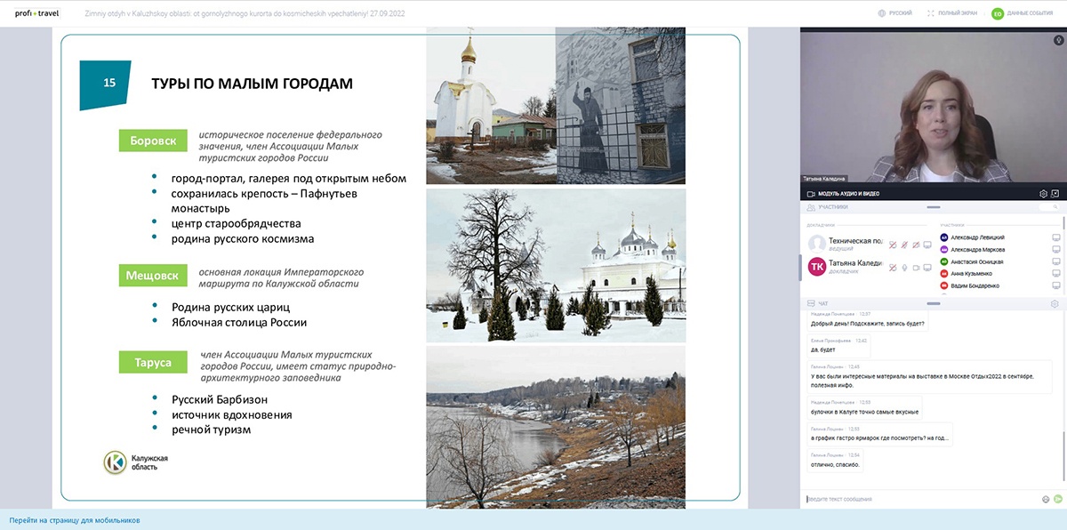Click the participants search icon
Screen dimensions: 1067x530
pyautogui.click(x=1056, y=207)
